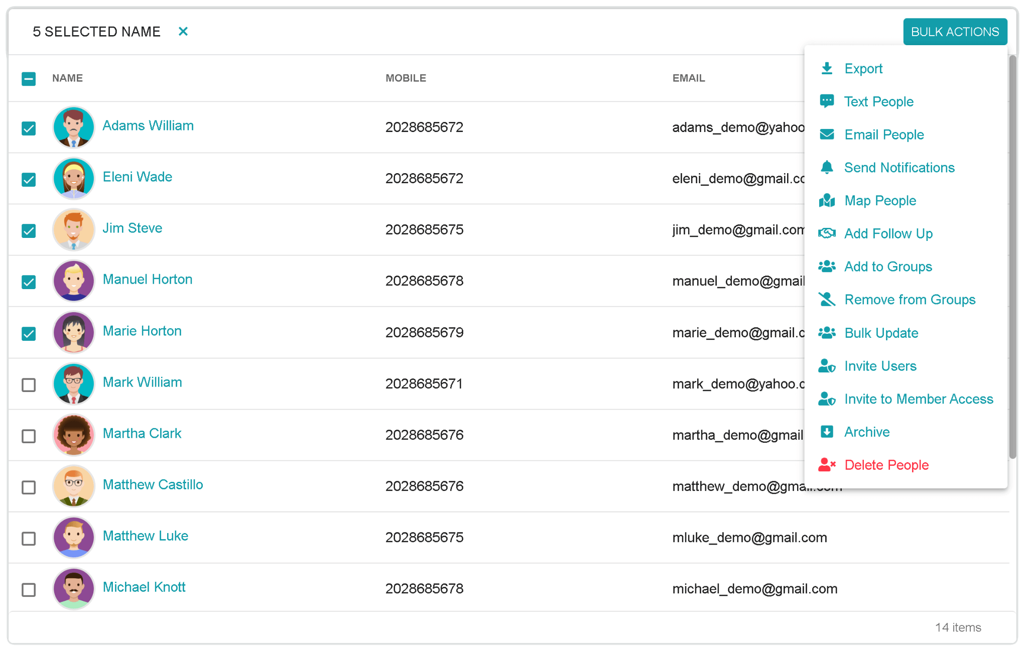Open Michael Knott's profile link
Image resolution: width=1028 pixels, height=646 pixels.
144,587
